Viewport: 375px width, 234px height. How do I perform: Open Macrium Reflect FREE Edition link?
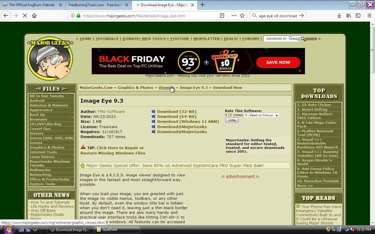click(315, 116)
